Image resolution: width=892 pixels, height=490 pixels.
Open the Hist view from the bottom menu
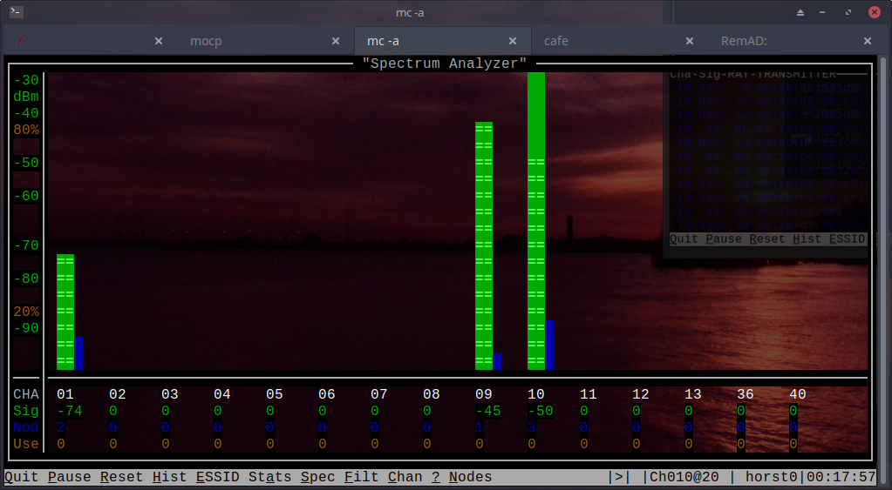click(169, 477)
